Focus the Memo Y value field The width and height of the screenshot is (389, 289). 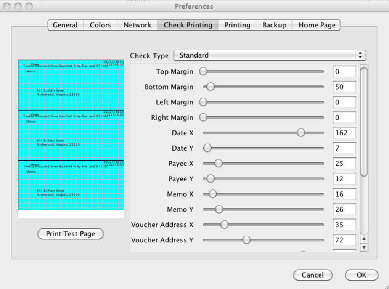[x=344, y=209]
